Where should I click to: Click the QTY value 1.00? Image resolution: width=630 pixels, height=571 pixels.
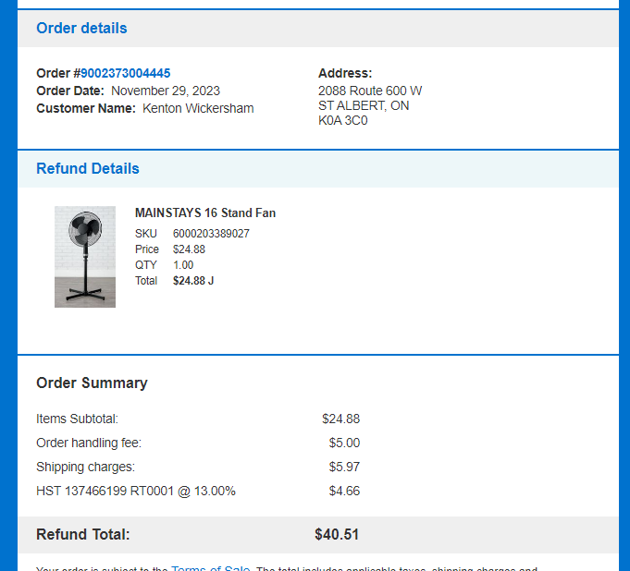point(183,265)
